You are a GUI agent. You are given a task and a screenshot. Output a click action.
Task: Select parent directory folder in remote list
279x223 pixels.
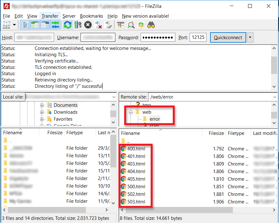(123, 141)
